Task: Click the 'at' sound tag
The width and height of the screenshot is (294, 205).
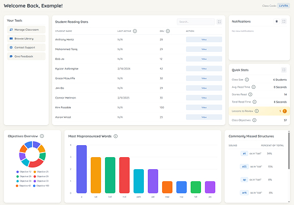Action: coord(244,153)
